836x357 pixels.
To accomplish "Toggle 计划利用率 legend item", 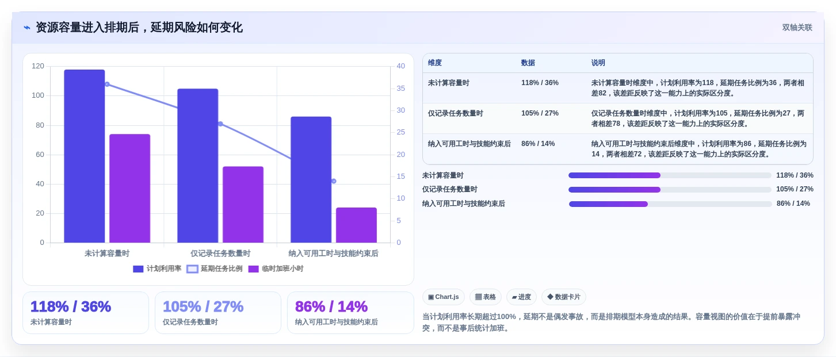I will [157, 268].
